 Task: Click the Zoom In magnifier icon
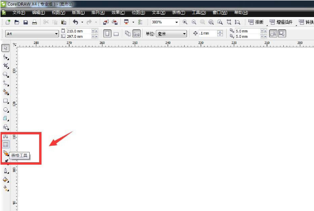(x=185, y=22)
